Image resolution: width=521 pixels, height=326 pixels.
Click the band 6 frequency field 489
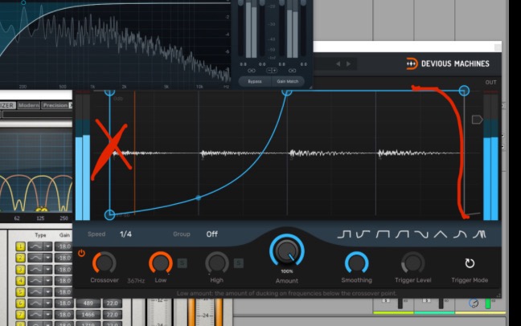[88, 303]
